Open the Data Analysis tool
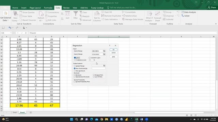This screenshot has height=122, width=218. 189,12
